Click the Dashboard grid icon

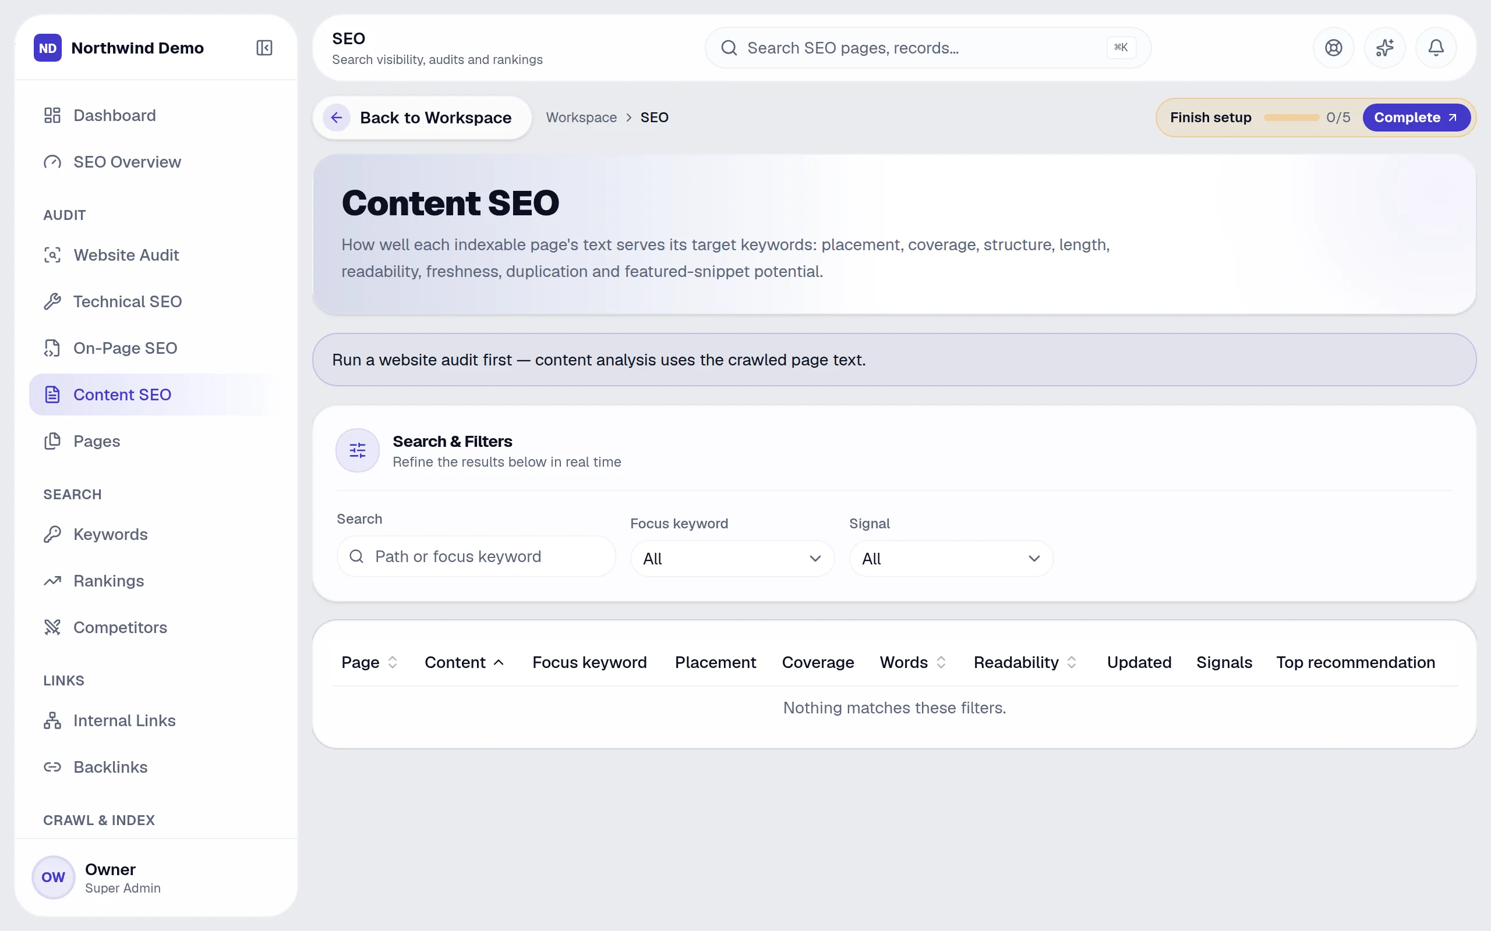(52, 115)
